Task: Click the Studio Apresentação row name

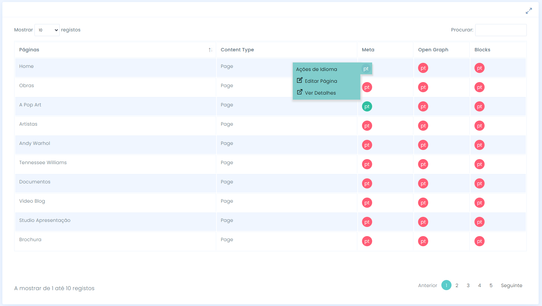Action: coord(45,220)
